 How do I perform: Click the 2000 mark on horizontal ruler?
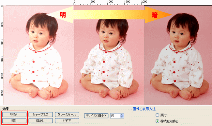click(144, 2)
